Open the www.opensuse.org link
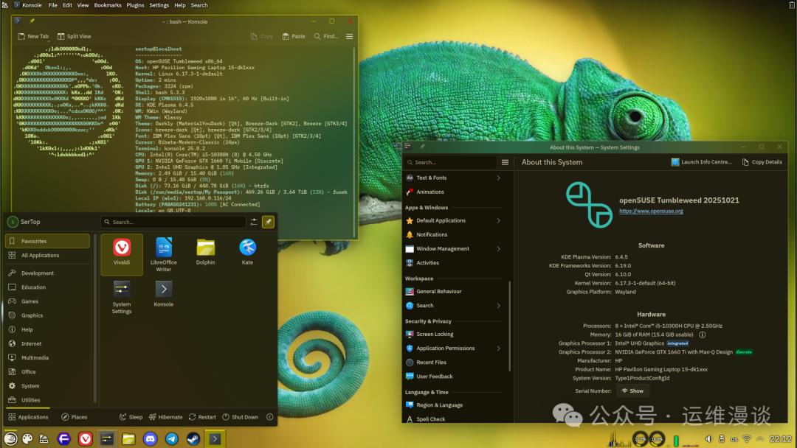Viewport: 797px width, 448px height. point(651,210)
